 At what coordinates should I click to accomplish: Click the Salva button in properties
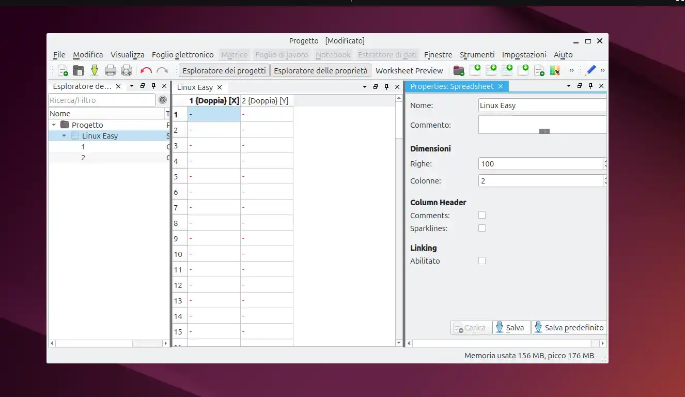pos(511,328)
